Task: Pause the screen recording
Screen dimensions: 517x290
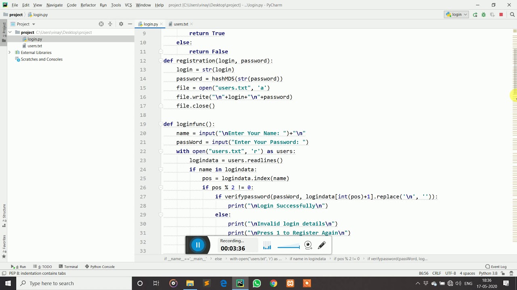Action: coord(198,245)
